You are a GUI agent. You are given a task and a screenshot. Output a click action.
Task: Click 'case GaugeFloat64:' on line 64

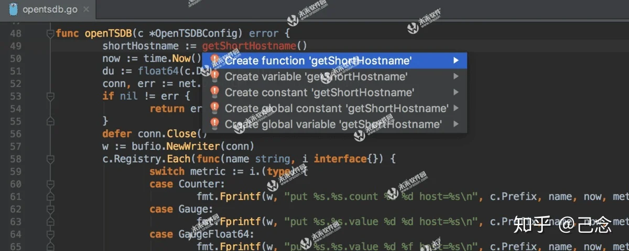[x=202, y=234]
